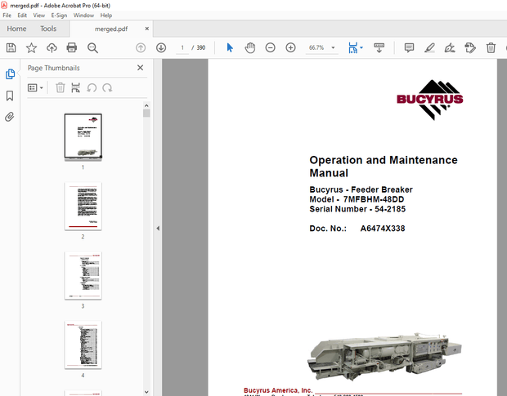
Task: Open Page Thumbnails sidebar icon
Action: 10,74
